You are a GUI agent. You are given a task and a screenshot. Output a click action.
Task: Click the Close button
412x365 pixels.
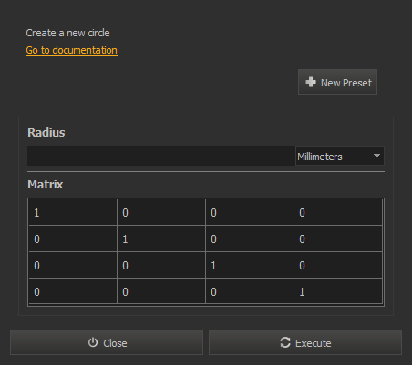tap(107, 342)
